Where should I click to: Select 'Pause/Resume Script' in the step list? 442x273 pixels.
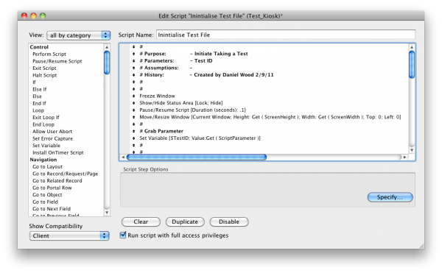click(x=57, y=61)
